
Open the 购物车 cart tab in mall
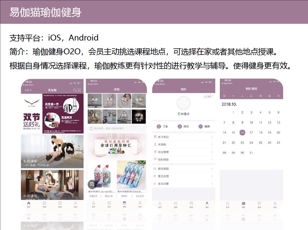(x=124, y=196)
